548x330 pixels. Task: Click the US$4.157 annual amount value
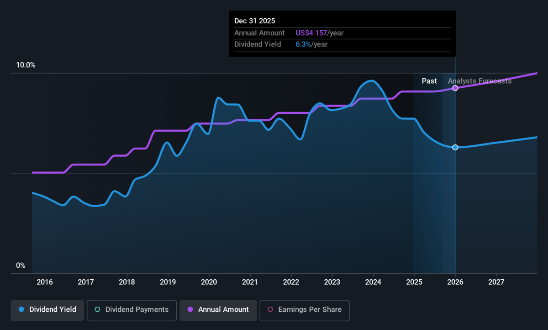311,33
